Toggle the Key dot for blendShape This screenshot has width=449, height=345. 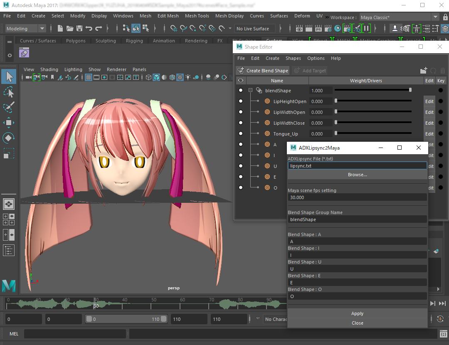440,90
